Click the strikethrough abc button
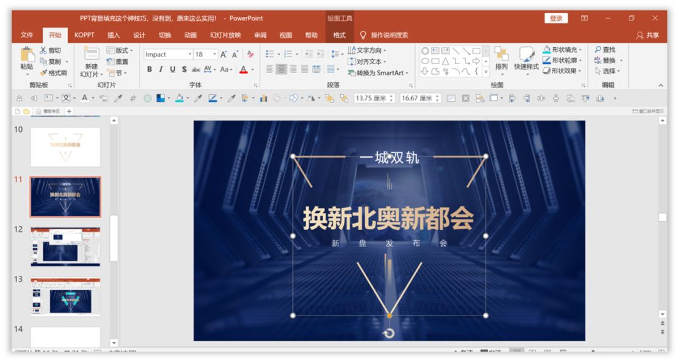 pos(196,69)
